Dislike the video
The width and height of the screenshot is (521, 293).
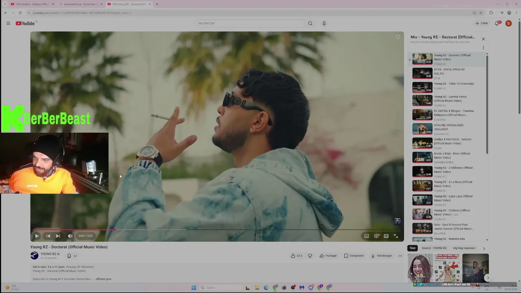pos(310,256)
